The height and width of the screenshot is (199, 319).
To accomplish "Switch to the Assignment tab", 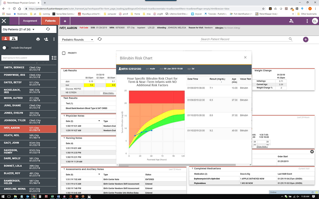I will (30, 21).
